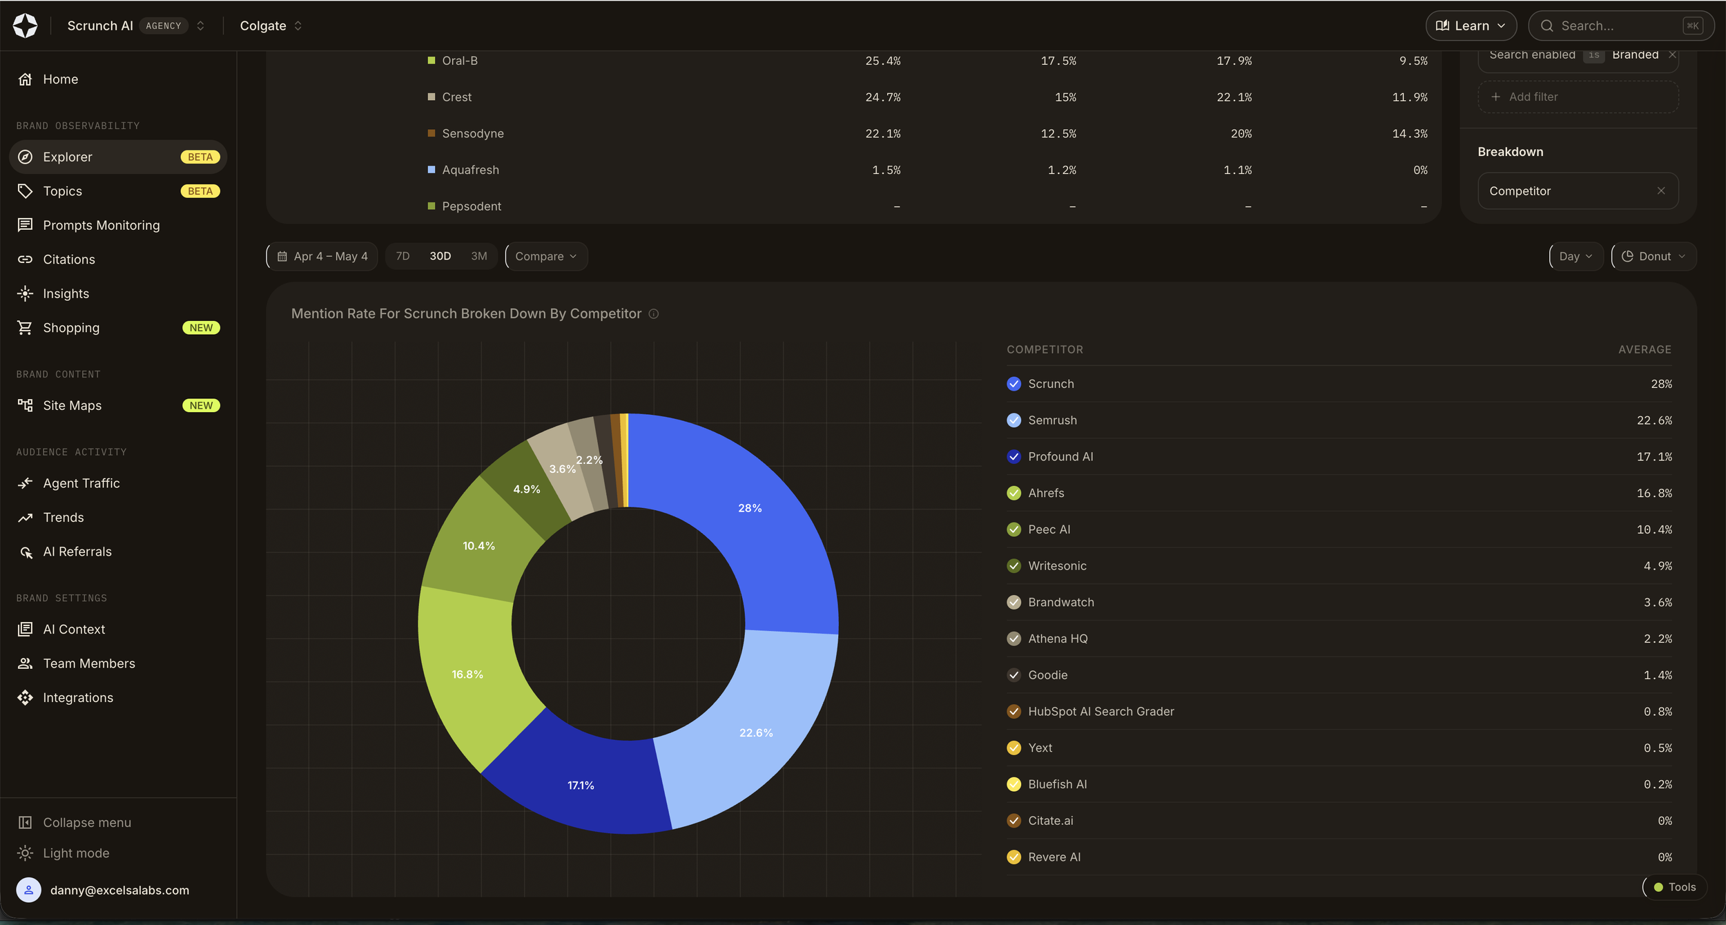Click the Learn book icon
This screenshot has height=925, width=1726.
tap(1442, 26)
